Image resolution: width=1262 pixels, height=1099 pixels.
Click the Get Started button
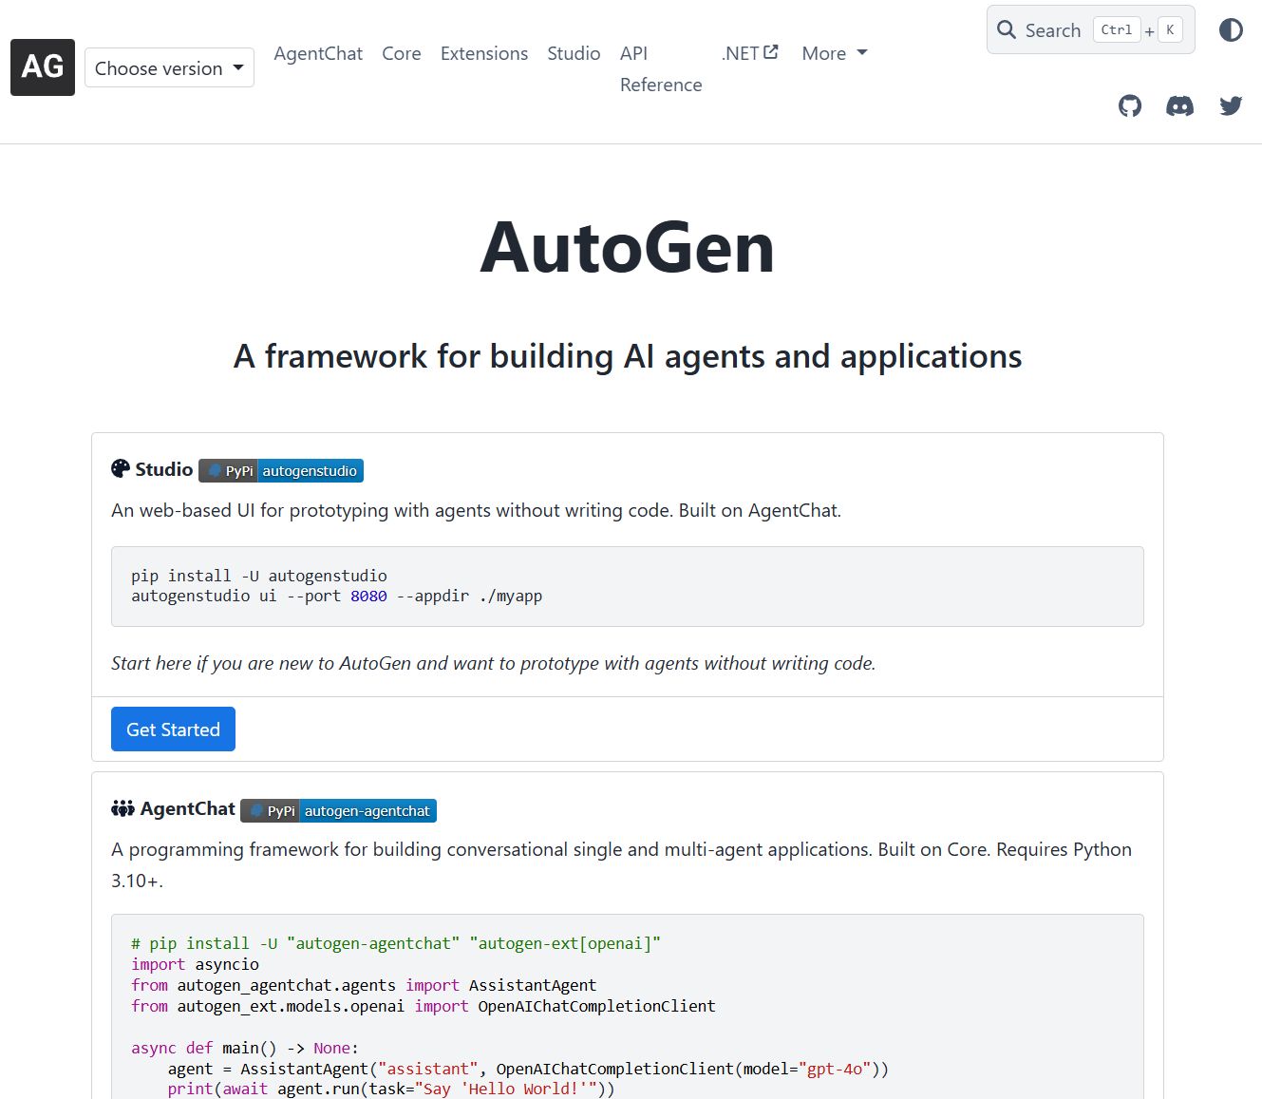coord(173,729)
